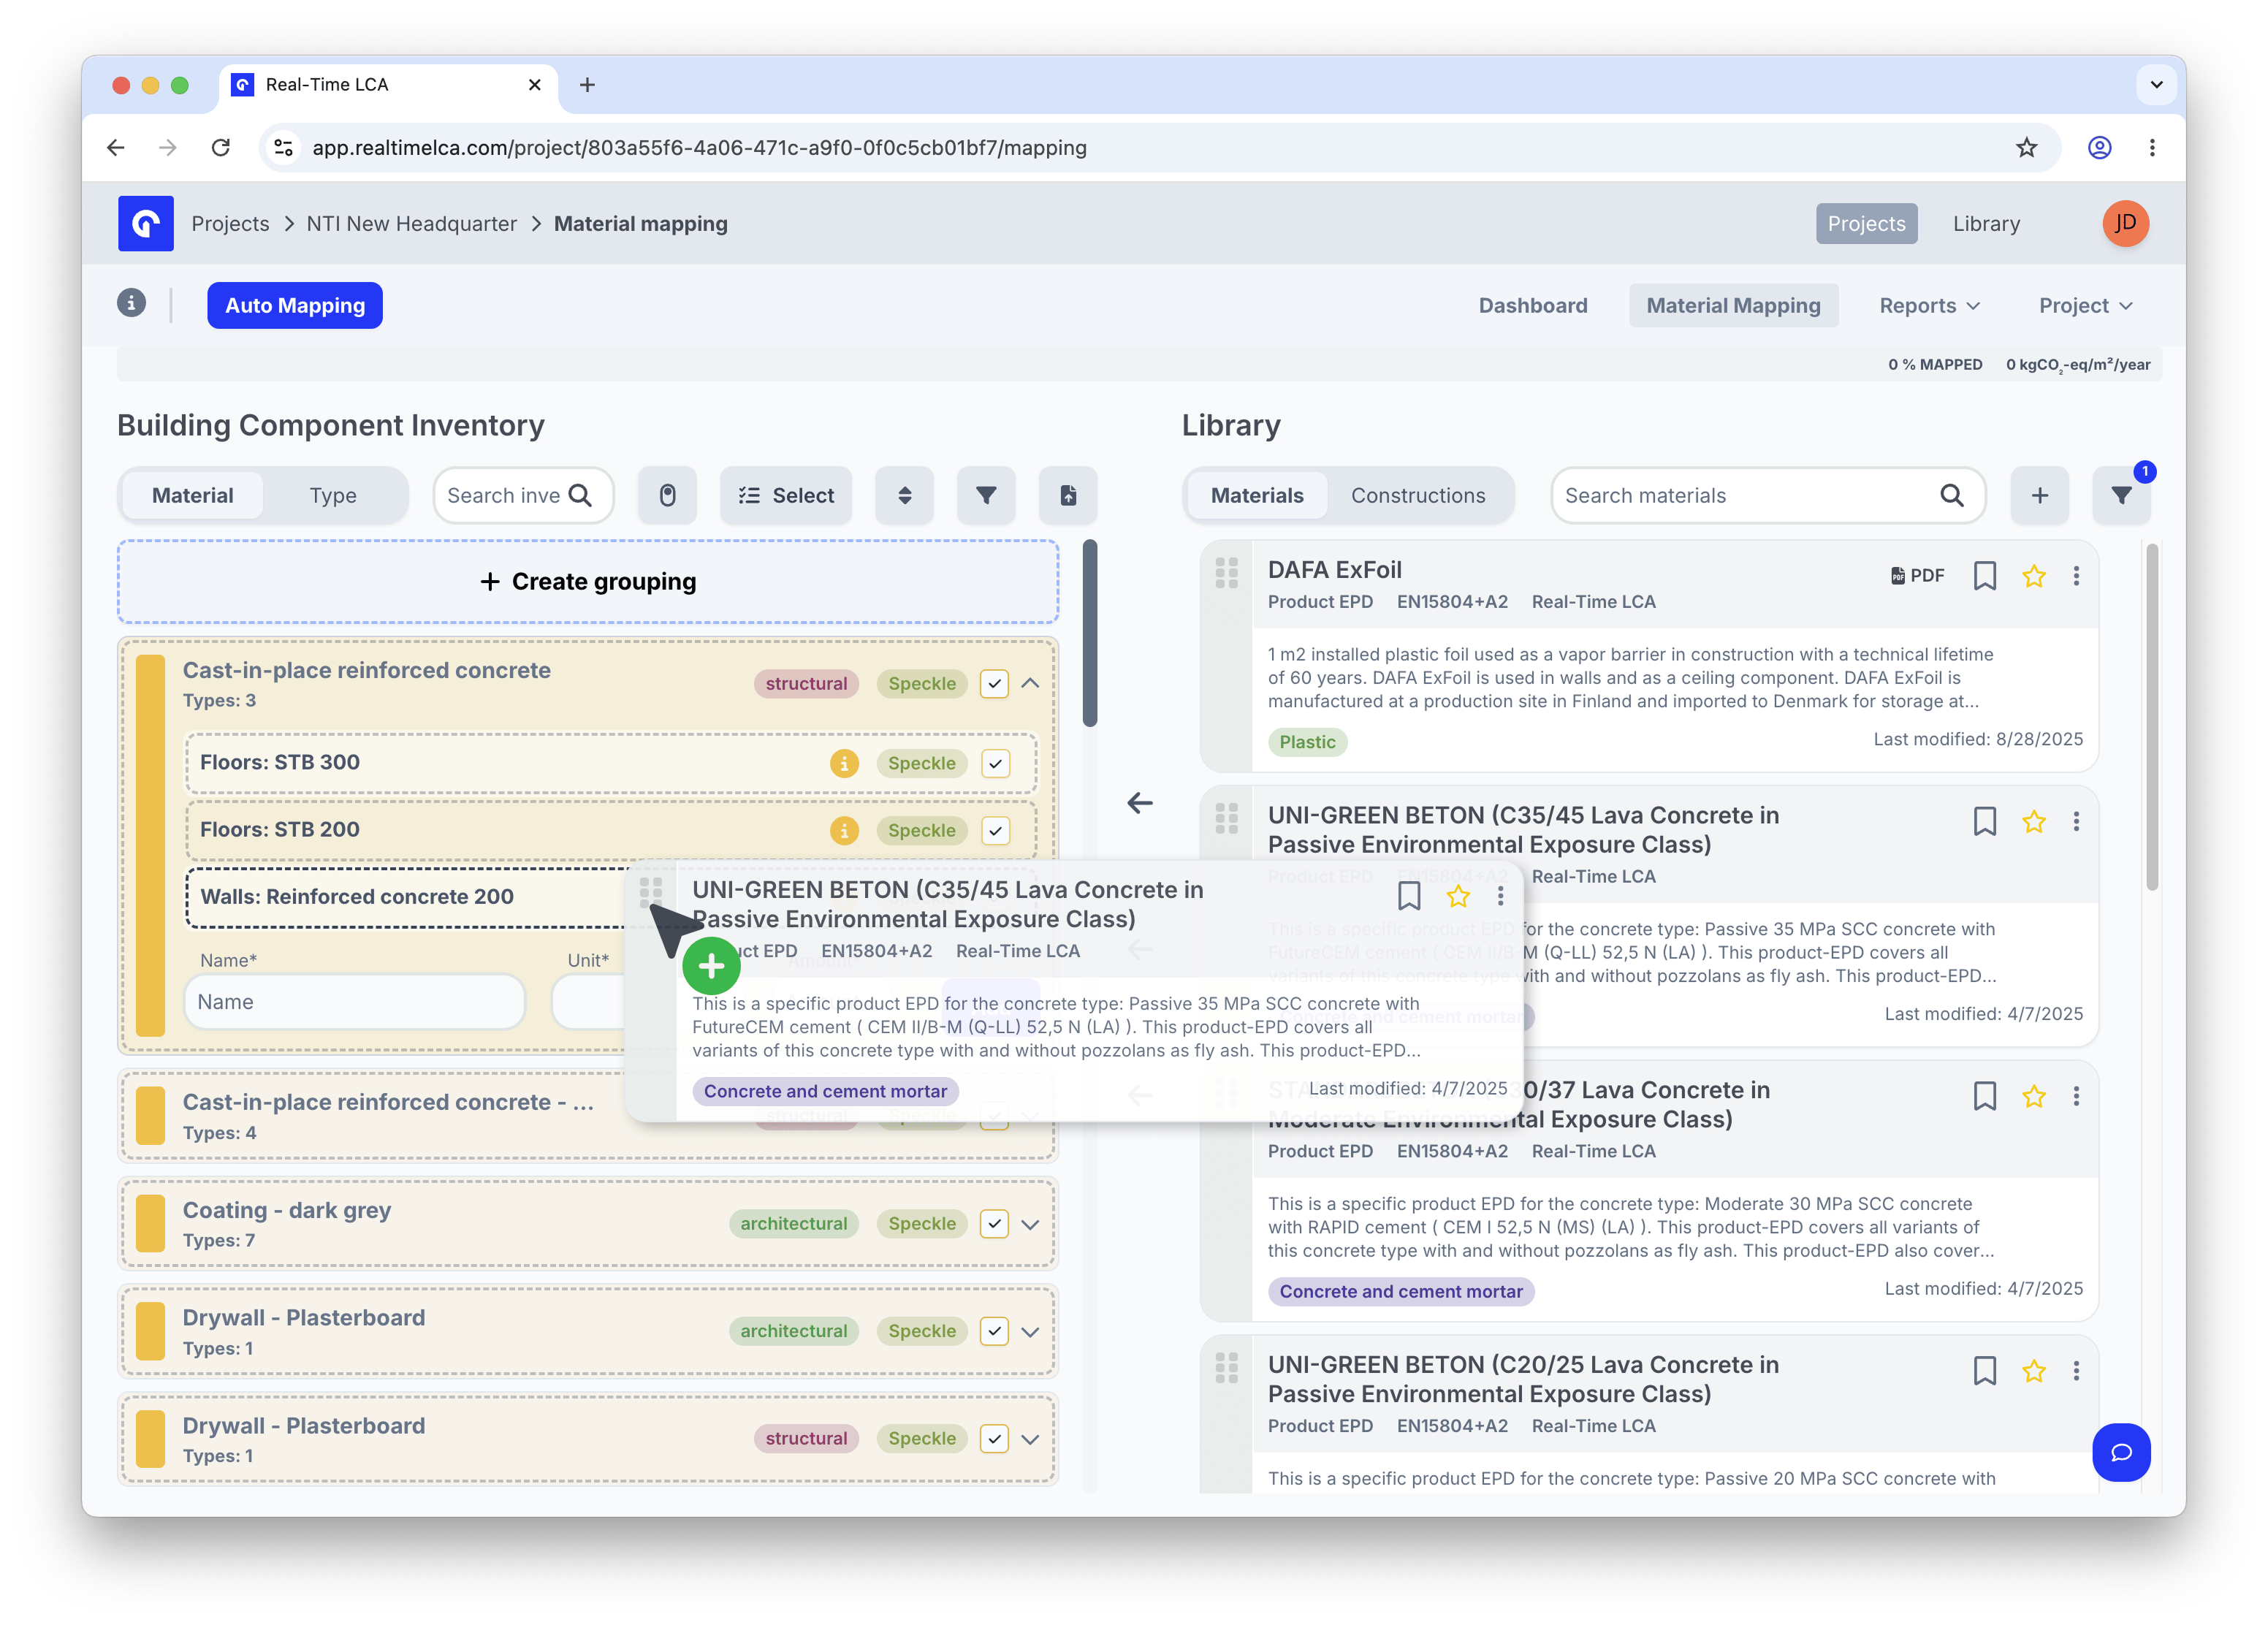Bookmark UNI-GREEN BETON C20/25 card

click(x=1985, y=1371)
